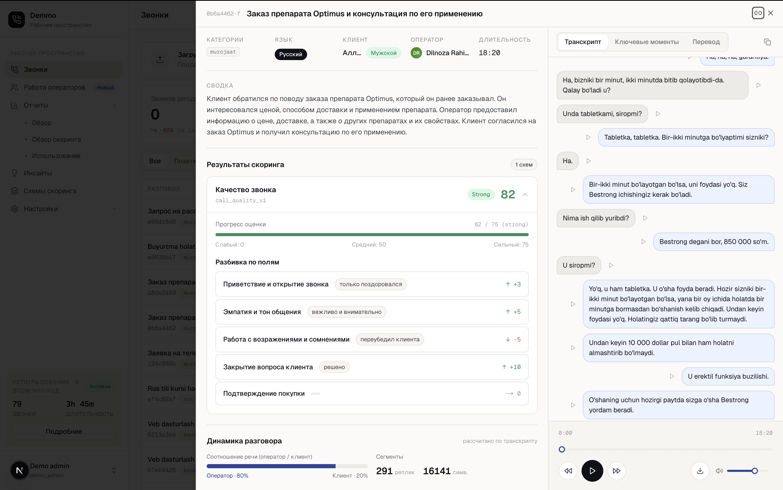The image size is (783, 490).
Task: Copy the call link icon in header
Action: (758, 13)
